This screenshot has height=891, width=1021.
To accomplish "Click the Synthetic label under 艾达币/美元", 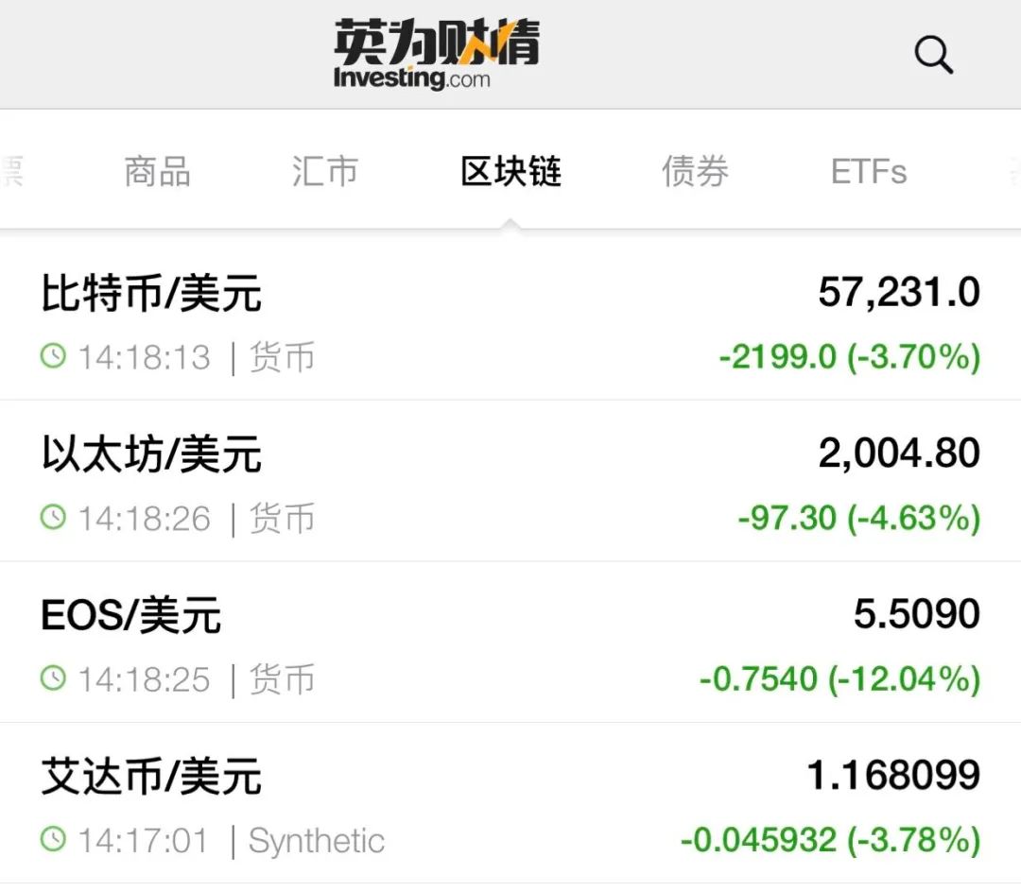I will (316, 839).
